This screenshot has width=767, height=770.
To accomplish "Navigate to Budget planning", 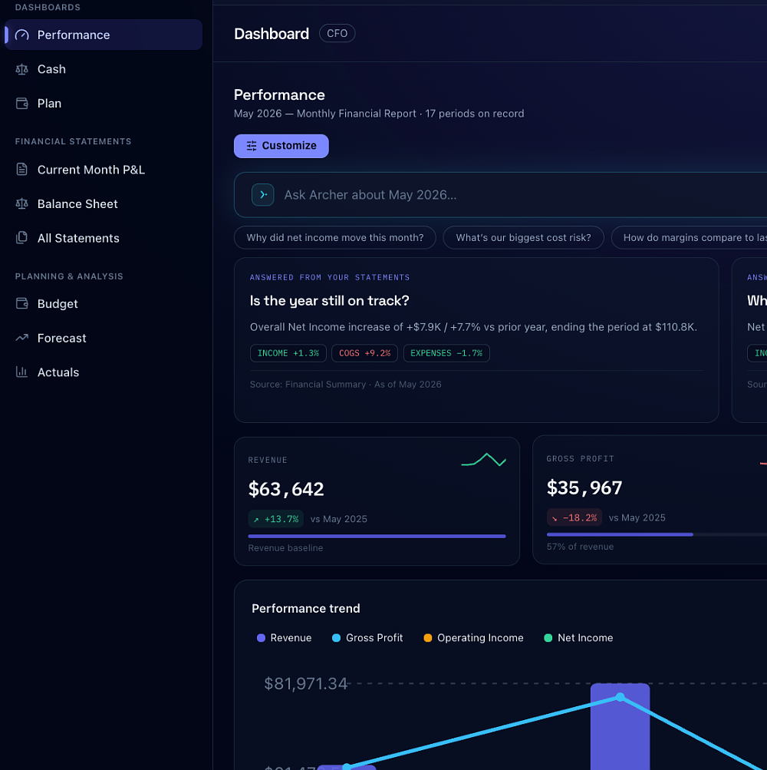I will pyautogui.click(x=104, y=304).
